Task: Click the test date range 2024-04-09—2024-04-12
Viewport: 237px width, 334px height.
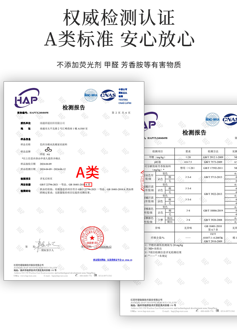Action: tap(52, 169)
